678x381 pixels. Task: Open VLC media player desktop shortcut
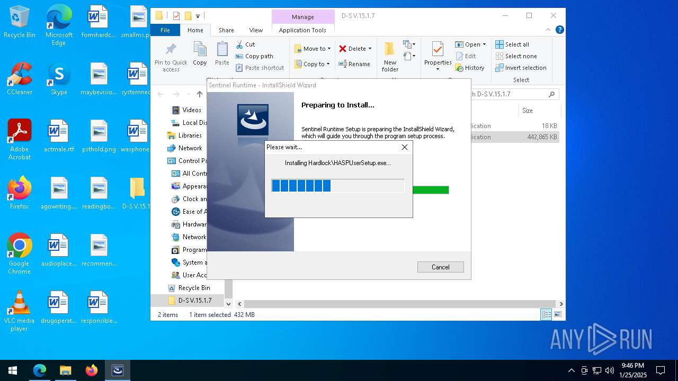pos(20,311)
